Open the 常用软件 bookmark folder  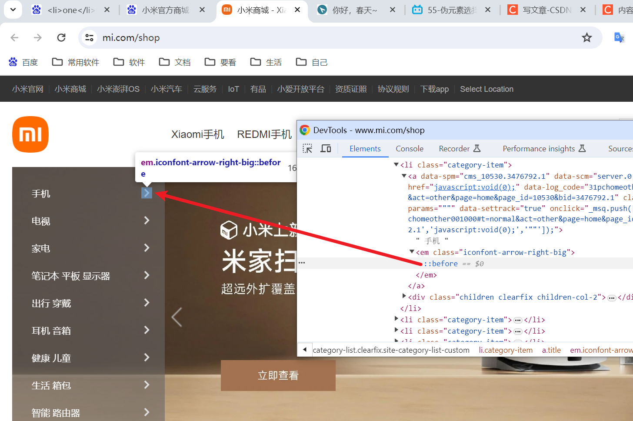[x=76, y=62]
